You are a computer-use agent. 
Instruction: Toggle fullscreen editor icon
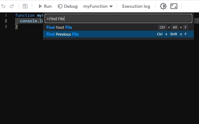(x=174, y=6)
